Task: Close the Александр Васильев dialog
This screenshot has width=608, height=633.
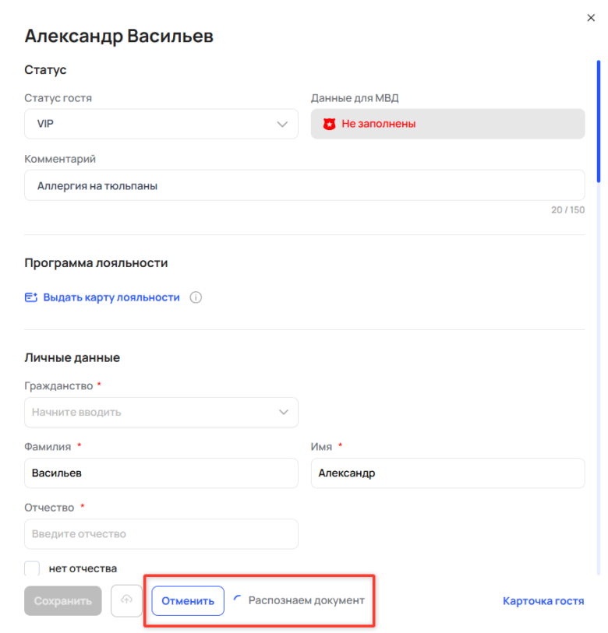Action: [x=590, y=17]
